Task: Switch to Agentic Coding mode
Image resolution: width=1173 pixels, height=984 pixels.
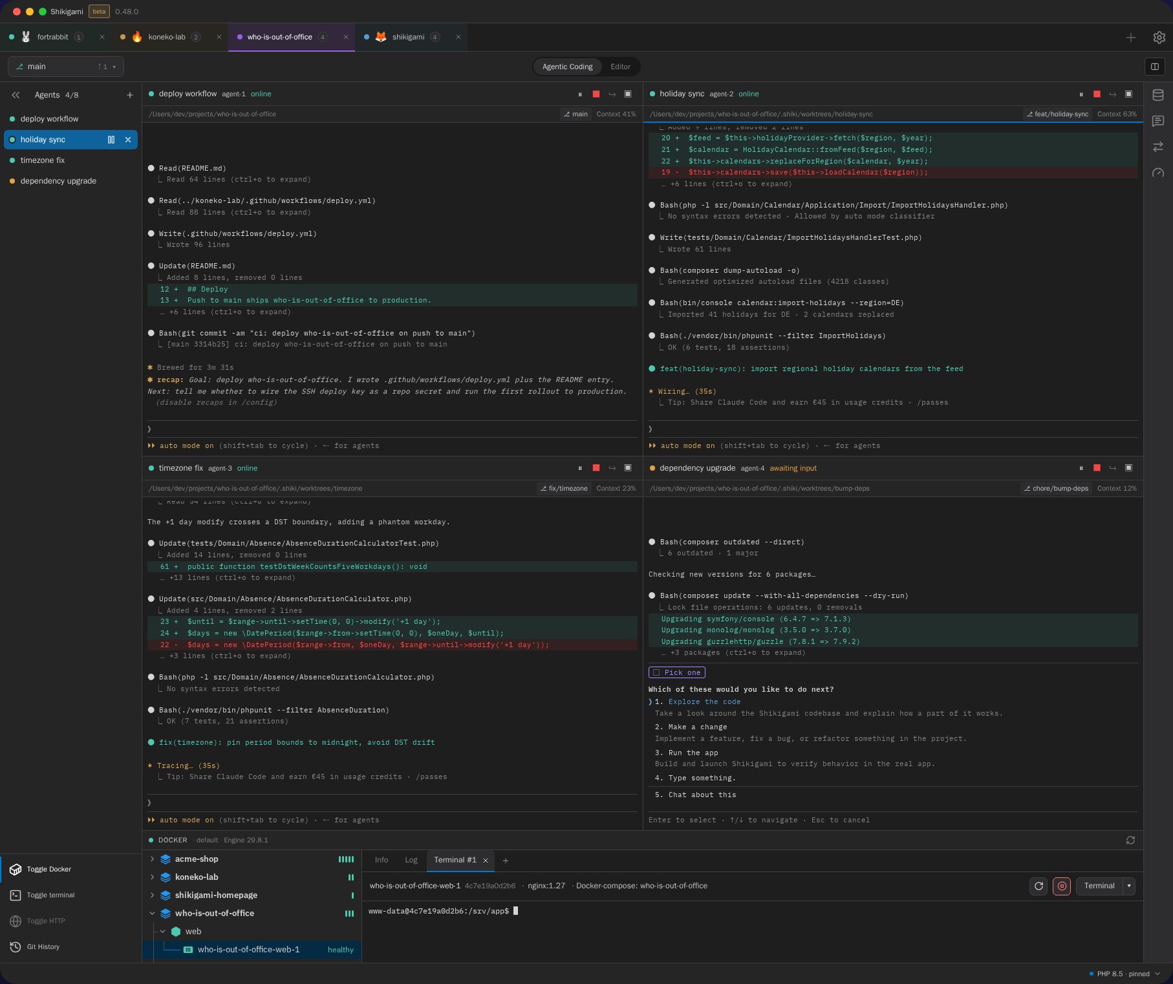Action: (x=567, y=67)
